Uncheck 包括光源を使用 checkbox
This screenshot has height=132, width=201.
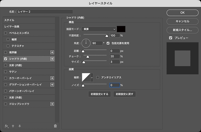(x=108, y=43)
